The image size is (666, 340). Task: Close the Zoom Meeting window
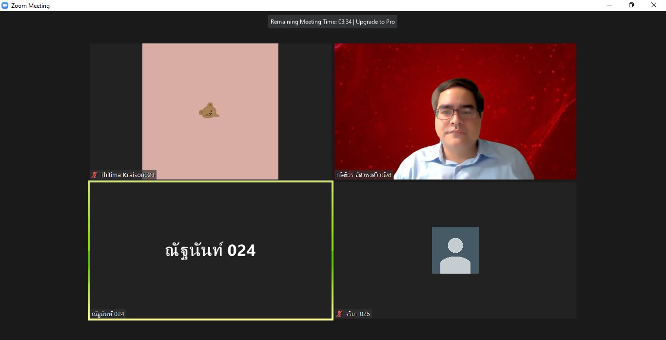coord(654,5)
